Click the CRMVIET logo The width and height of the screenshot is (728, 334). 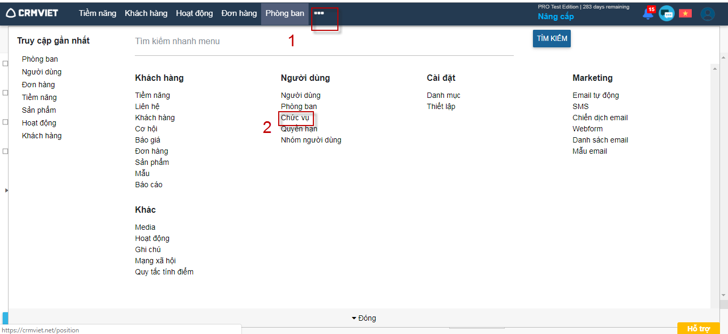click(32, 13)
